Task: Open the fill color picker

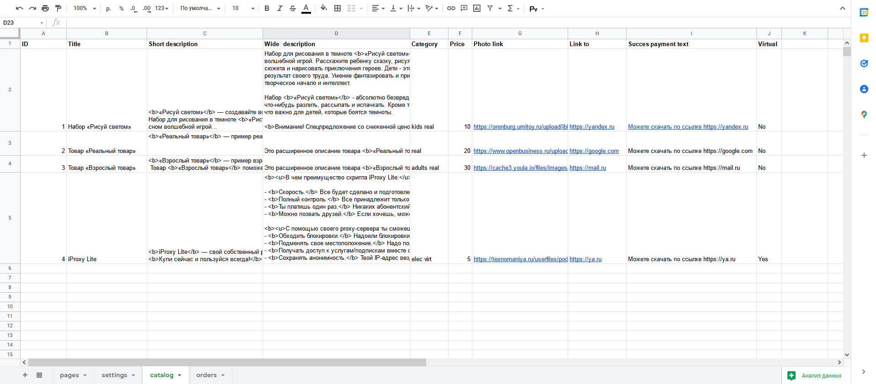Action: coord(323,8)
